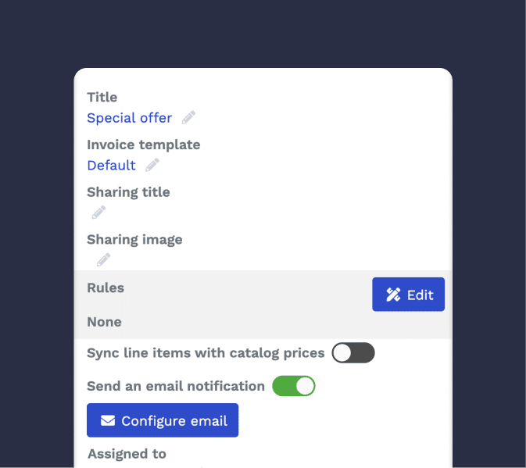Screen dimensions: 526x468
Task: Click the Send an email notification label
Action: [176, 386]
